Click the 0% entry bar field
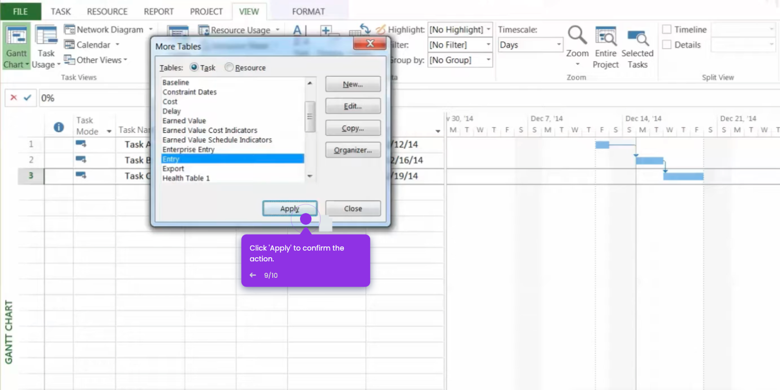780x390 pixels. point(94,98)
